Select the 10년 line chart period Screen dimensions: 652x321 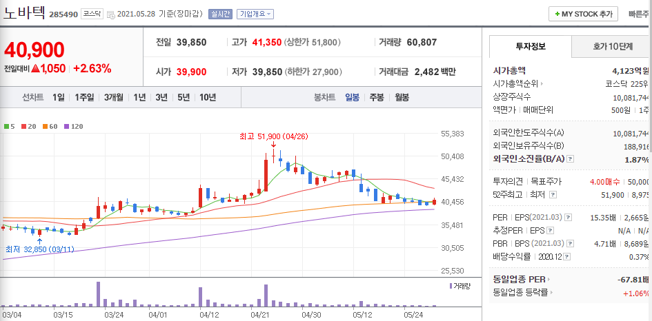(208, 98)
